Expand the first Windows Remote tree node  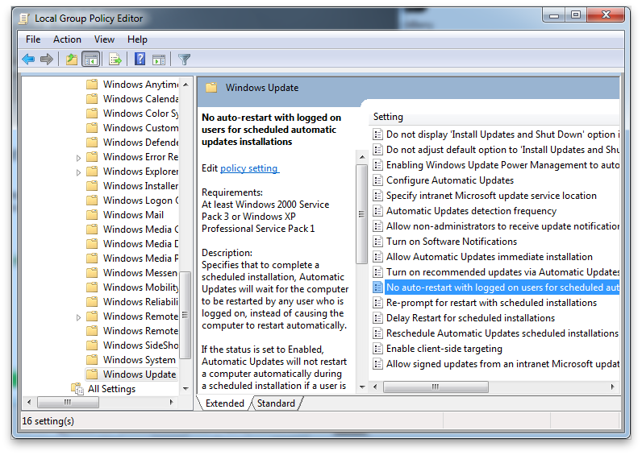point(78,316)
